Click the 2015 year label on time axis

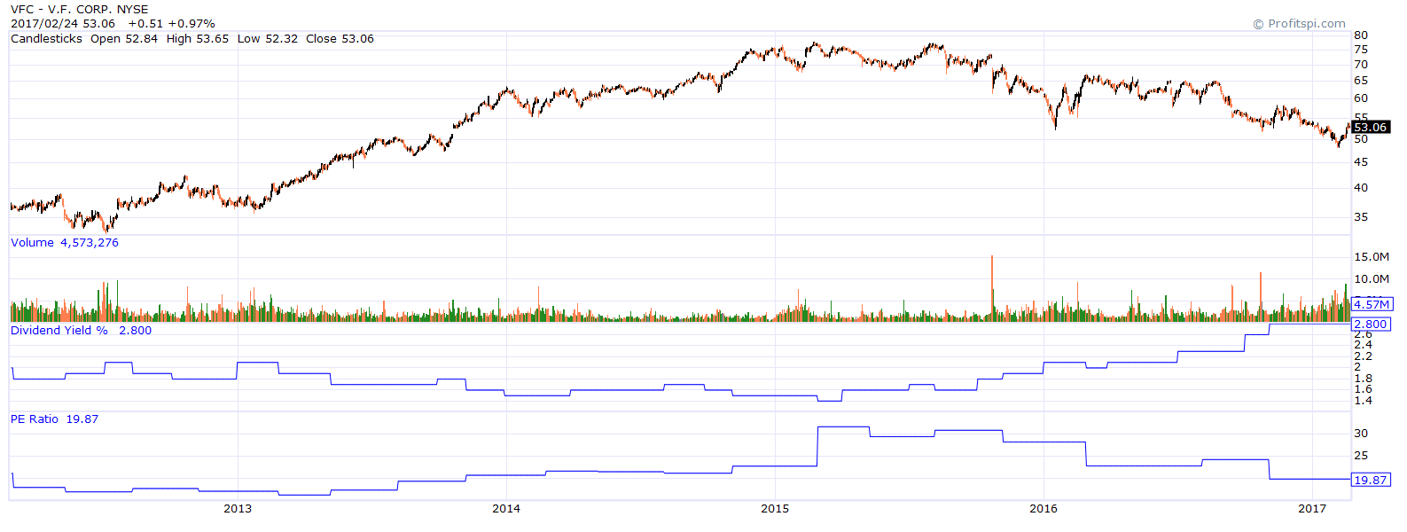[x=775, y=509]
